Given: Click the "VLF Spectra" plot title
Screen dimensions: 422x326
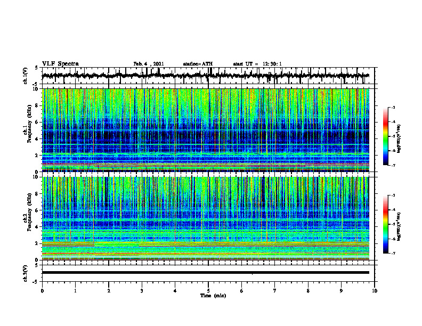Looking at the screenshot, I should pos(60,64).
